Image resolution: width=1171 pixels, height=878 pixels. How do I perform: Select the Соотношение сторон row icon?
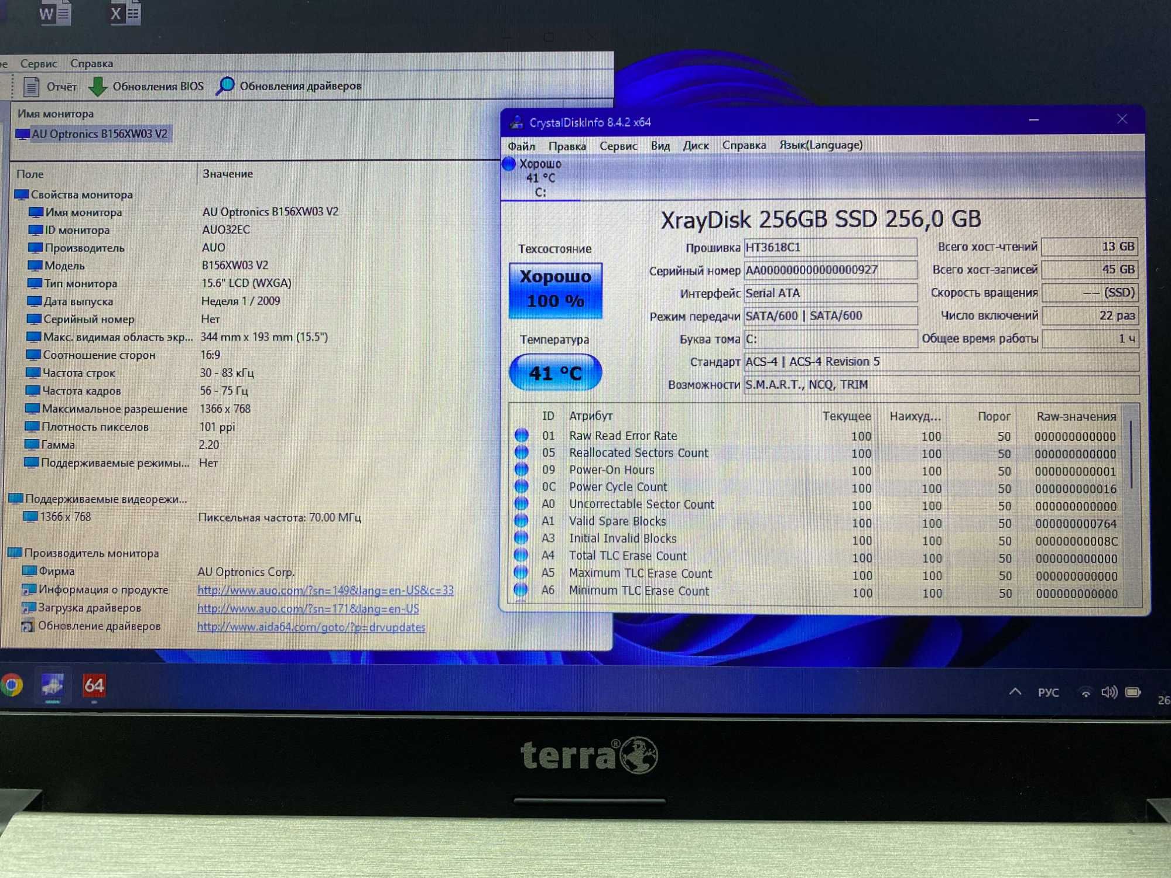pos(33,355)
